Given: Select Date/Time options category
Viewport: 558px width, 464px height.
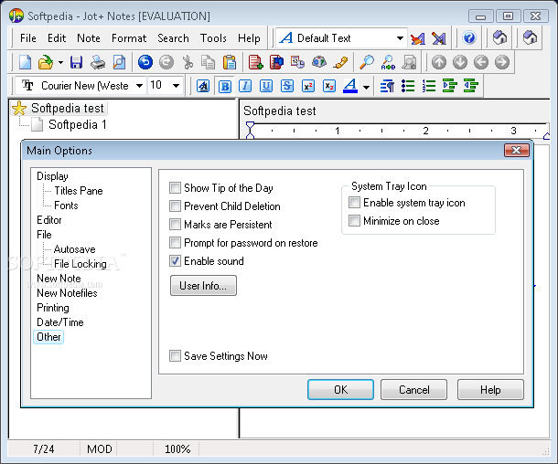Looking at the screenshot, I should [x=60, y=322].
